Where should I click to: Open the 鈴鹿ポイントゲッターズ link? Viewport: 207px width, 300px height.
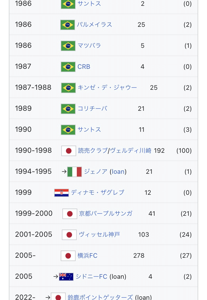(x=100, y=297)
